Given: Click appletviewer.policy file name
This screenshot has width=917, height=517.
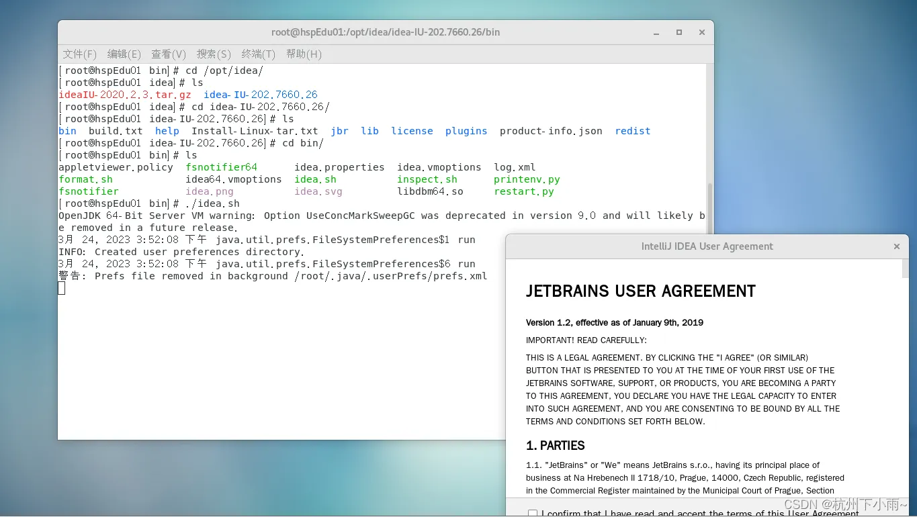Looking at the screenshot, I should (x=116, y=167).
